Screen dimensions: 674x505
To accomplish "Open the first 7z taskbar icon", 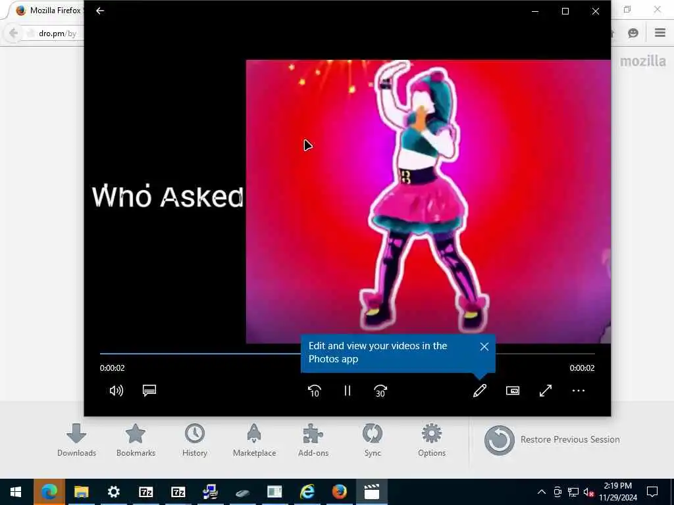I will [145, 492].
